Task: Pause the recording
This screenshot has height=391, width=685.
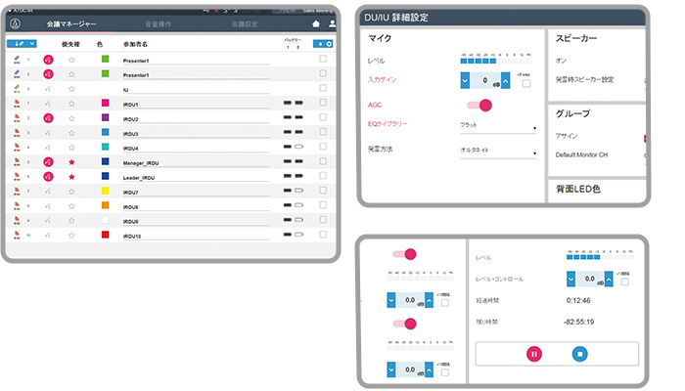Action: (534, 354)
